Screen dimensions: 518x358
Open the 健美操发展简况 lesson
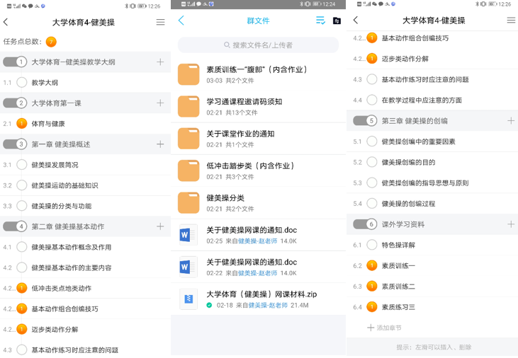coord(55,165)
